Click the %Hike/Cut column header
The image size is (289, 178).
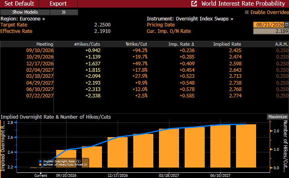click(136, 44)
